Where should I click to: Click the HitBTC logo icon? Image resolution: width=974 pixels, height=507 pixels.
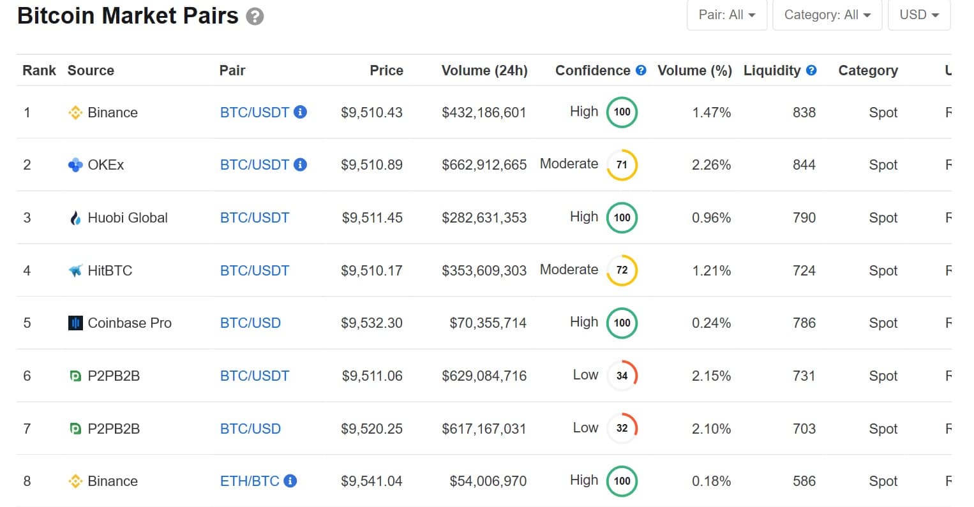[x=75, y=270]
